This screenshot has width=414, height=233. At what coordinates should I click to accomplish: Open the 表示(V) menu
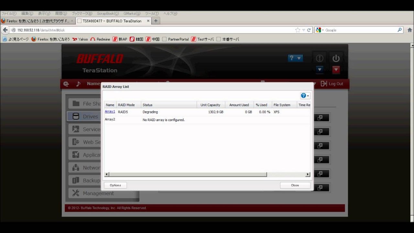tap(44, 14)
